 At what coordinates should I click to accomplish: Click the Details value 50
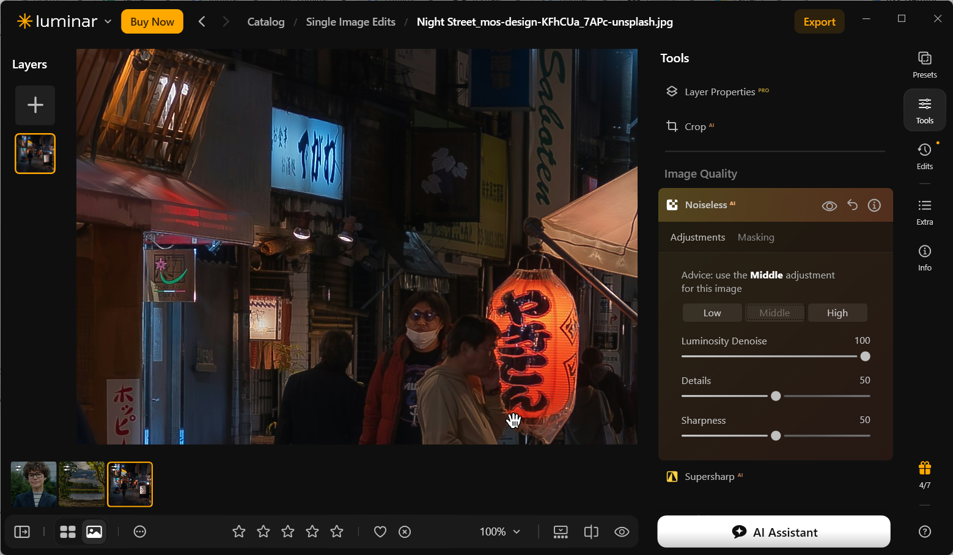point(864,380)
